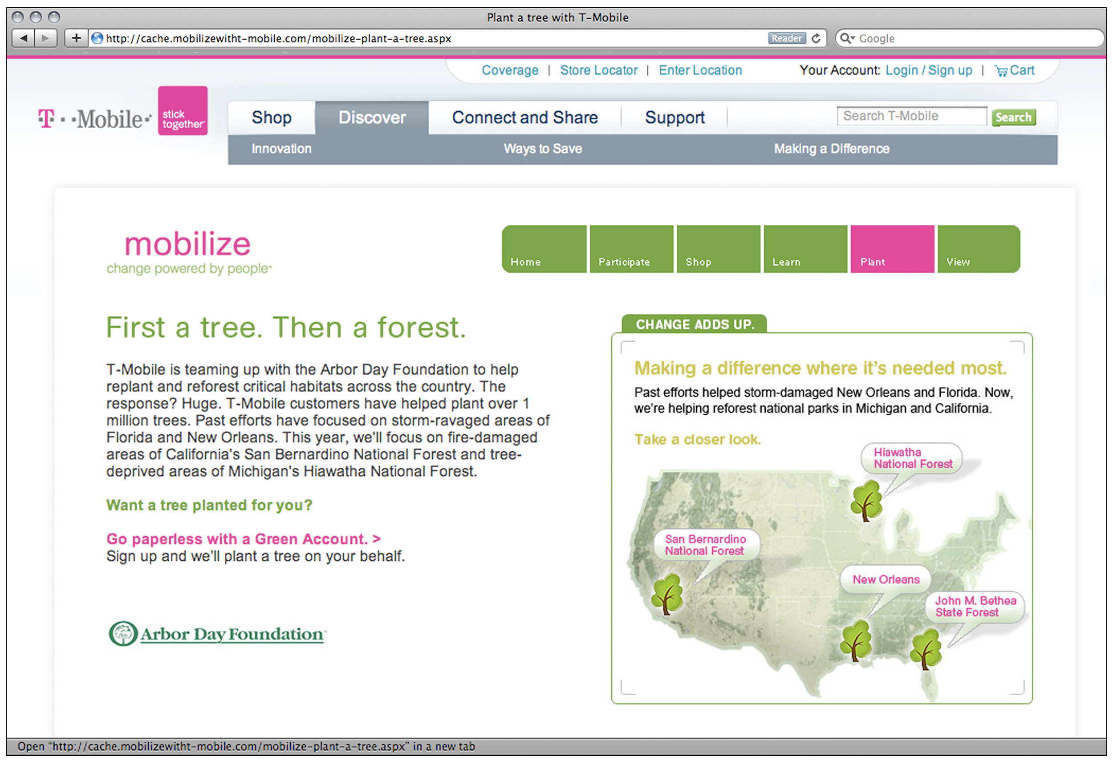
Task: Click the Login link
Action: pos(901,70)
